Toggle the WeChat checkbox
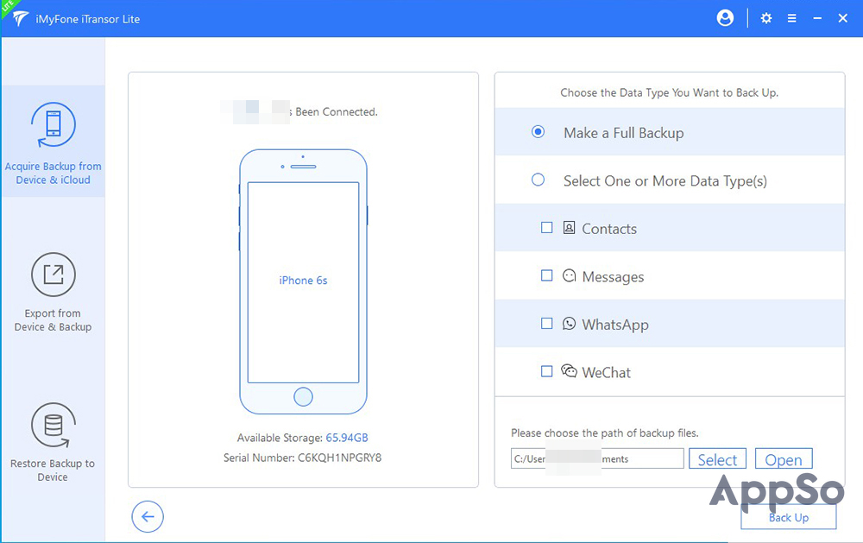863x543 pixels. (546, 372)
